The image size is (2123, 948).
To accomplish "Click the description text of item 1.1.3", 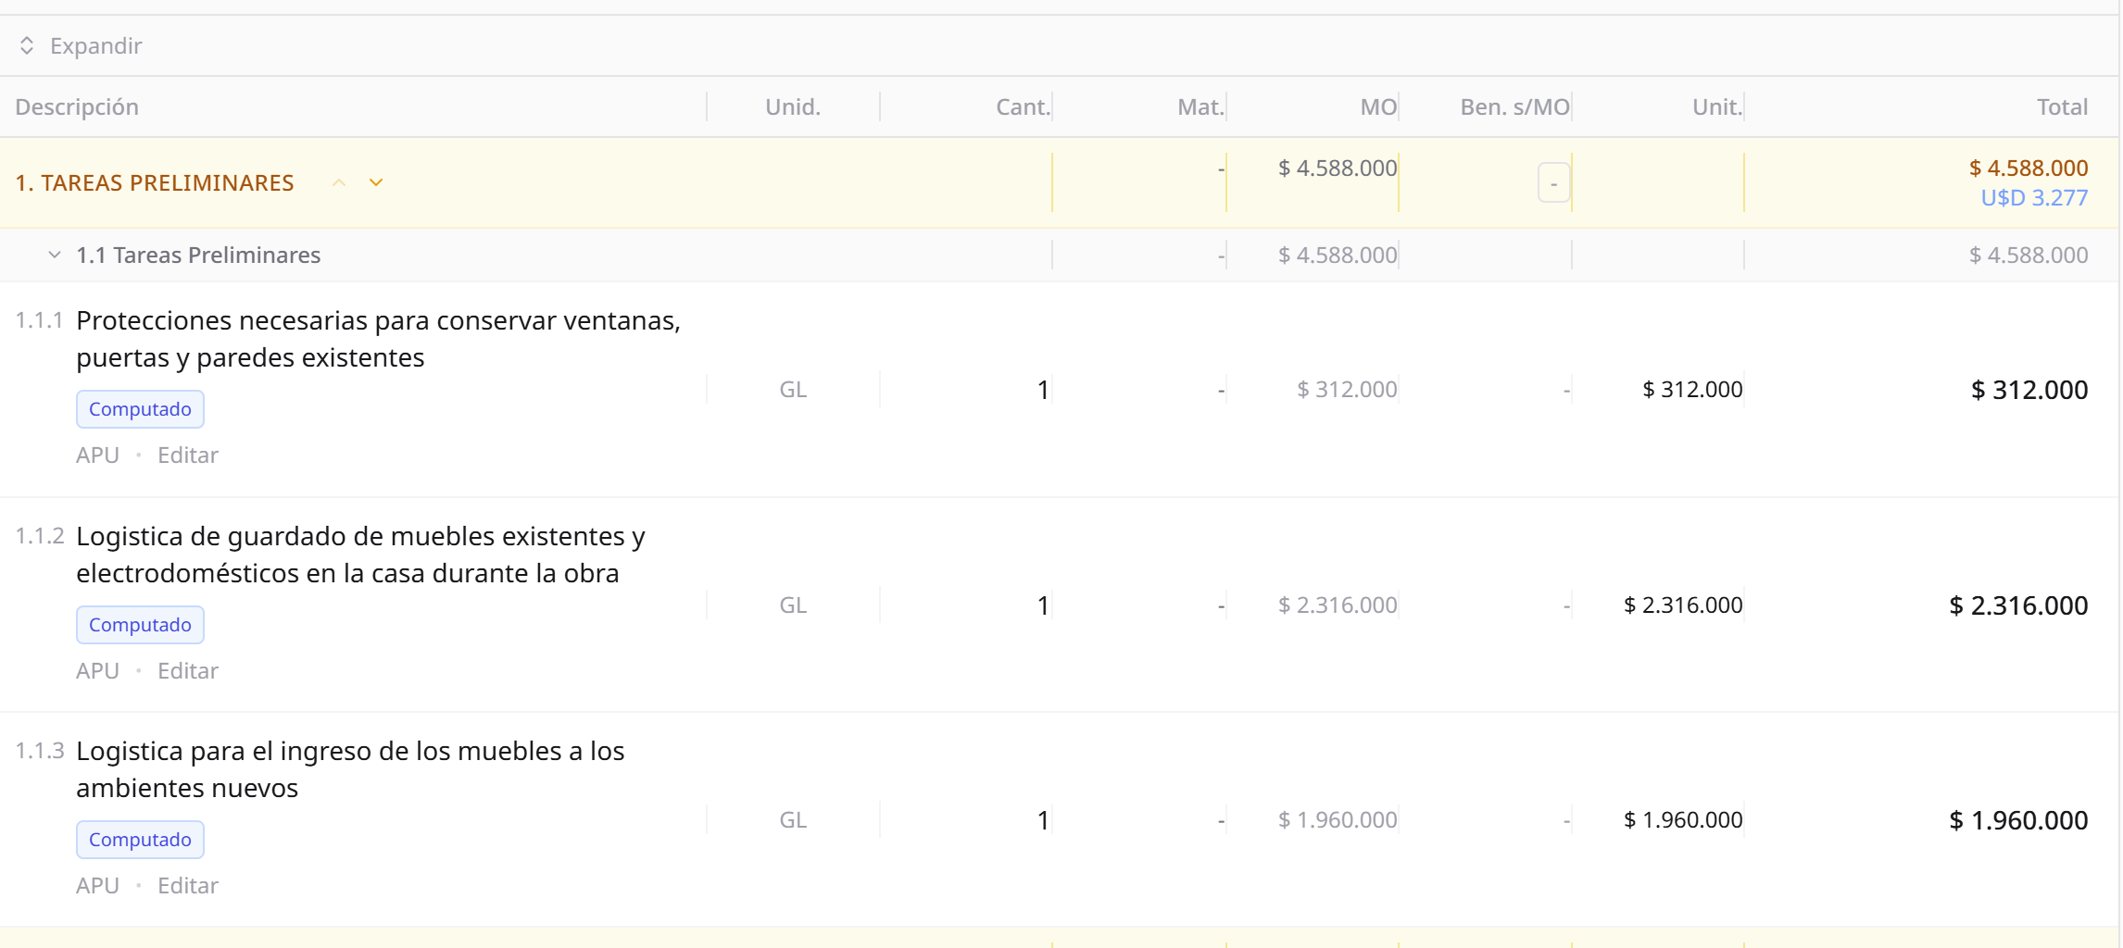I will tap(350, 769).
